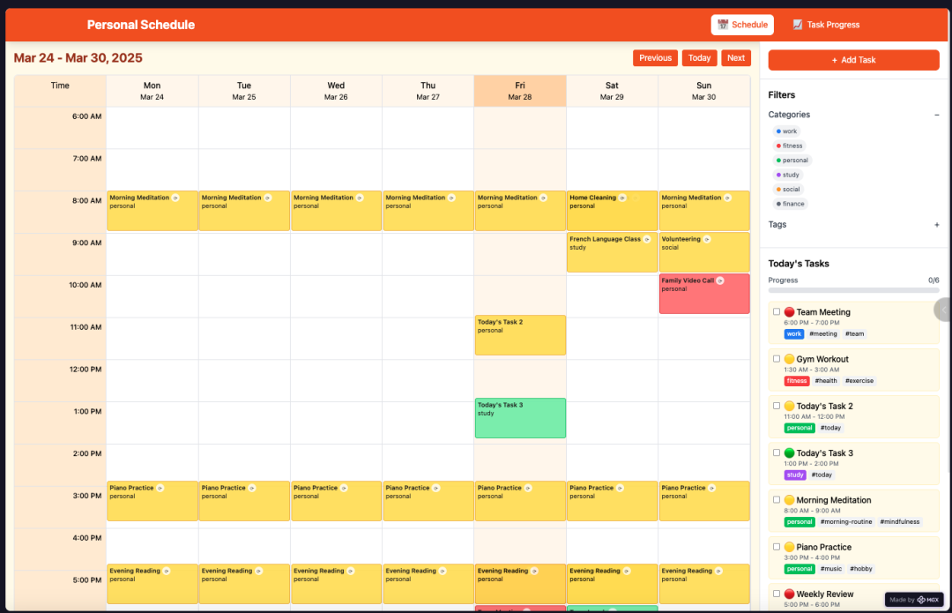Click the yellow priority dot beside Gym Workout

(x=789, y=359)
